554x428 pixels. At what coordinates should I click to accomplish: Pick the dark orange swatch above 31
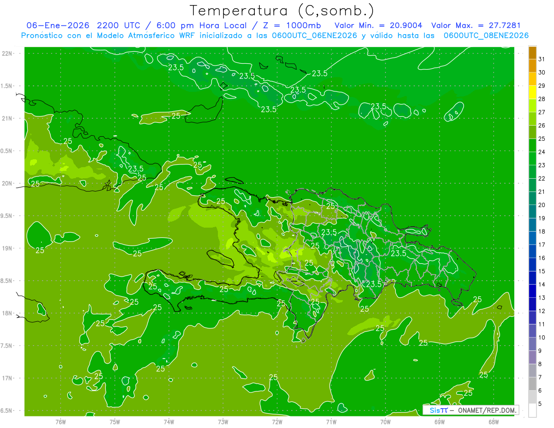point(533,53)
